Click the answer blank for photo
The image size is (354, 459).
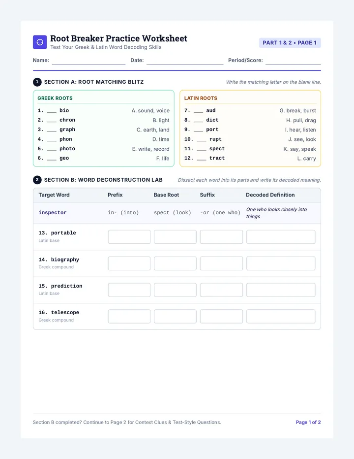(52, 150)
